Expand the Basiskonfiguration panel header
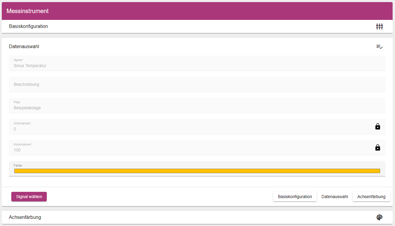 coord(179,26)
